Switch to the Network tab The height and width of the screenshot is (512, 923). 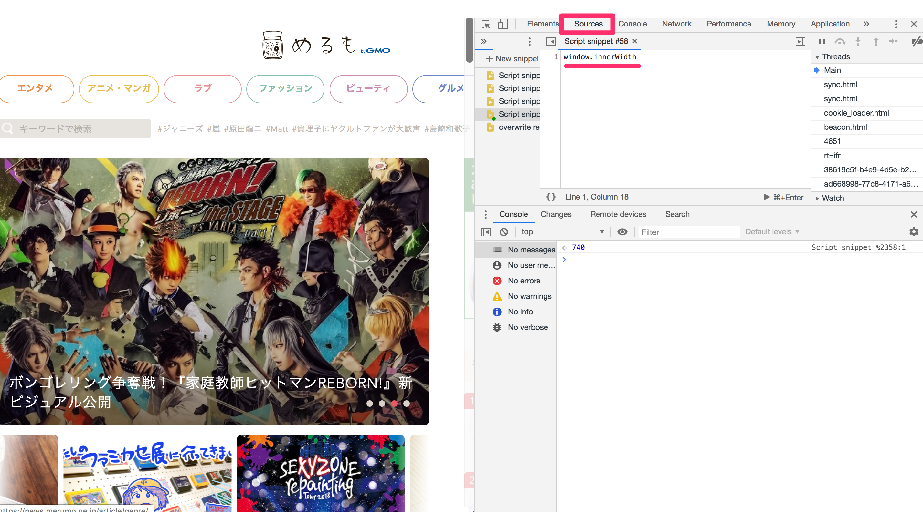tap(676, 24)
